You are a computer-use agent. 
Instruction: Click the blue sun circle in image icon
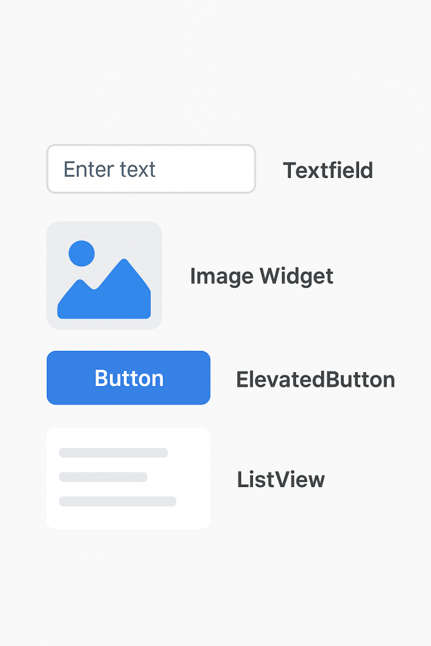coord(81,254)
